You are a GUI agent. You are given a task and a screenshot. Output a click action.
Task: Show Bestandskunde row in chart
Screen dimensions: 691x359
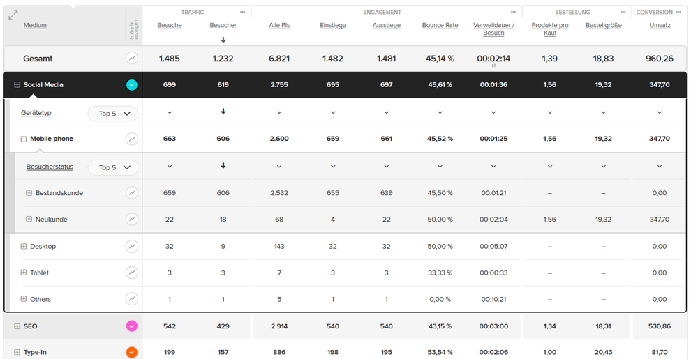(x=132, y=192)
